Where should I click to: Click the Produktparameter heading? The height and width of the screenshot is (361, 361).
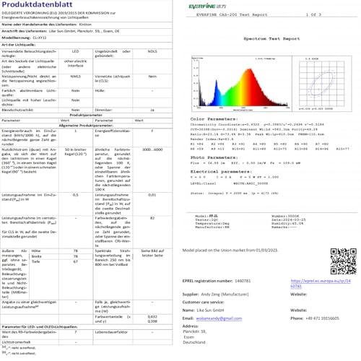[x=86, y=115]
